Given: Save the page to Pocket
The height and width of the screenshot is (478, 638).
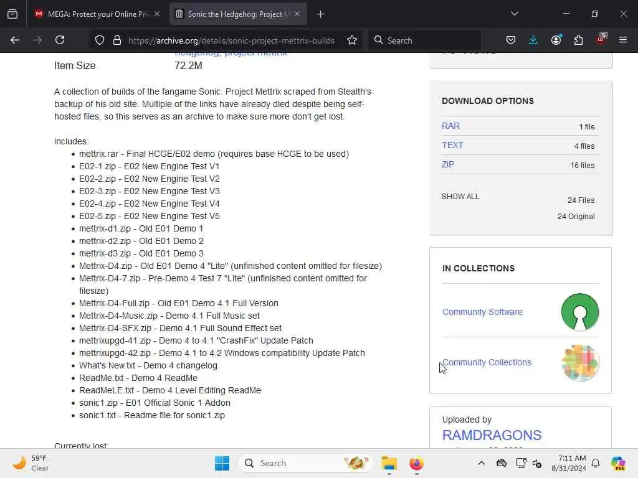Looking at the screenshot, I should pos(511,40).
